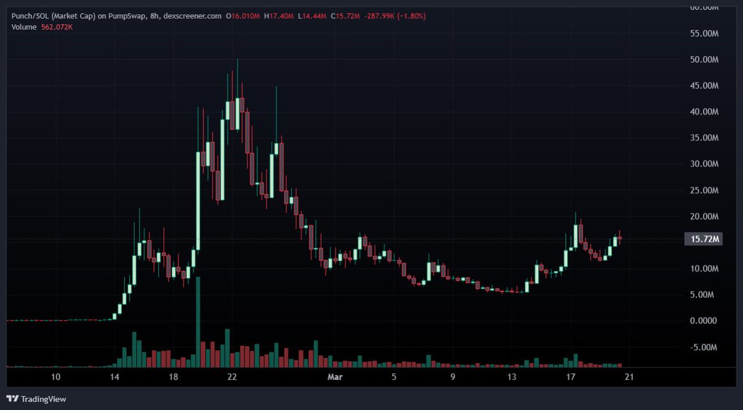Select date 18 on the time axis
The width and height of the screenshot is (743, 410).
[x=173, y=377]
